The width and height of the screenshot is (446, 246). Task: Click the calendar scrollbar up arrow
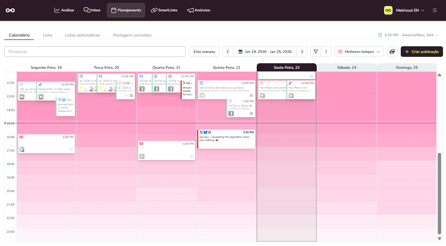click(x=440, y=75)
